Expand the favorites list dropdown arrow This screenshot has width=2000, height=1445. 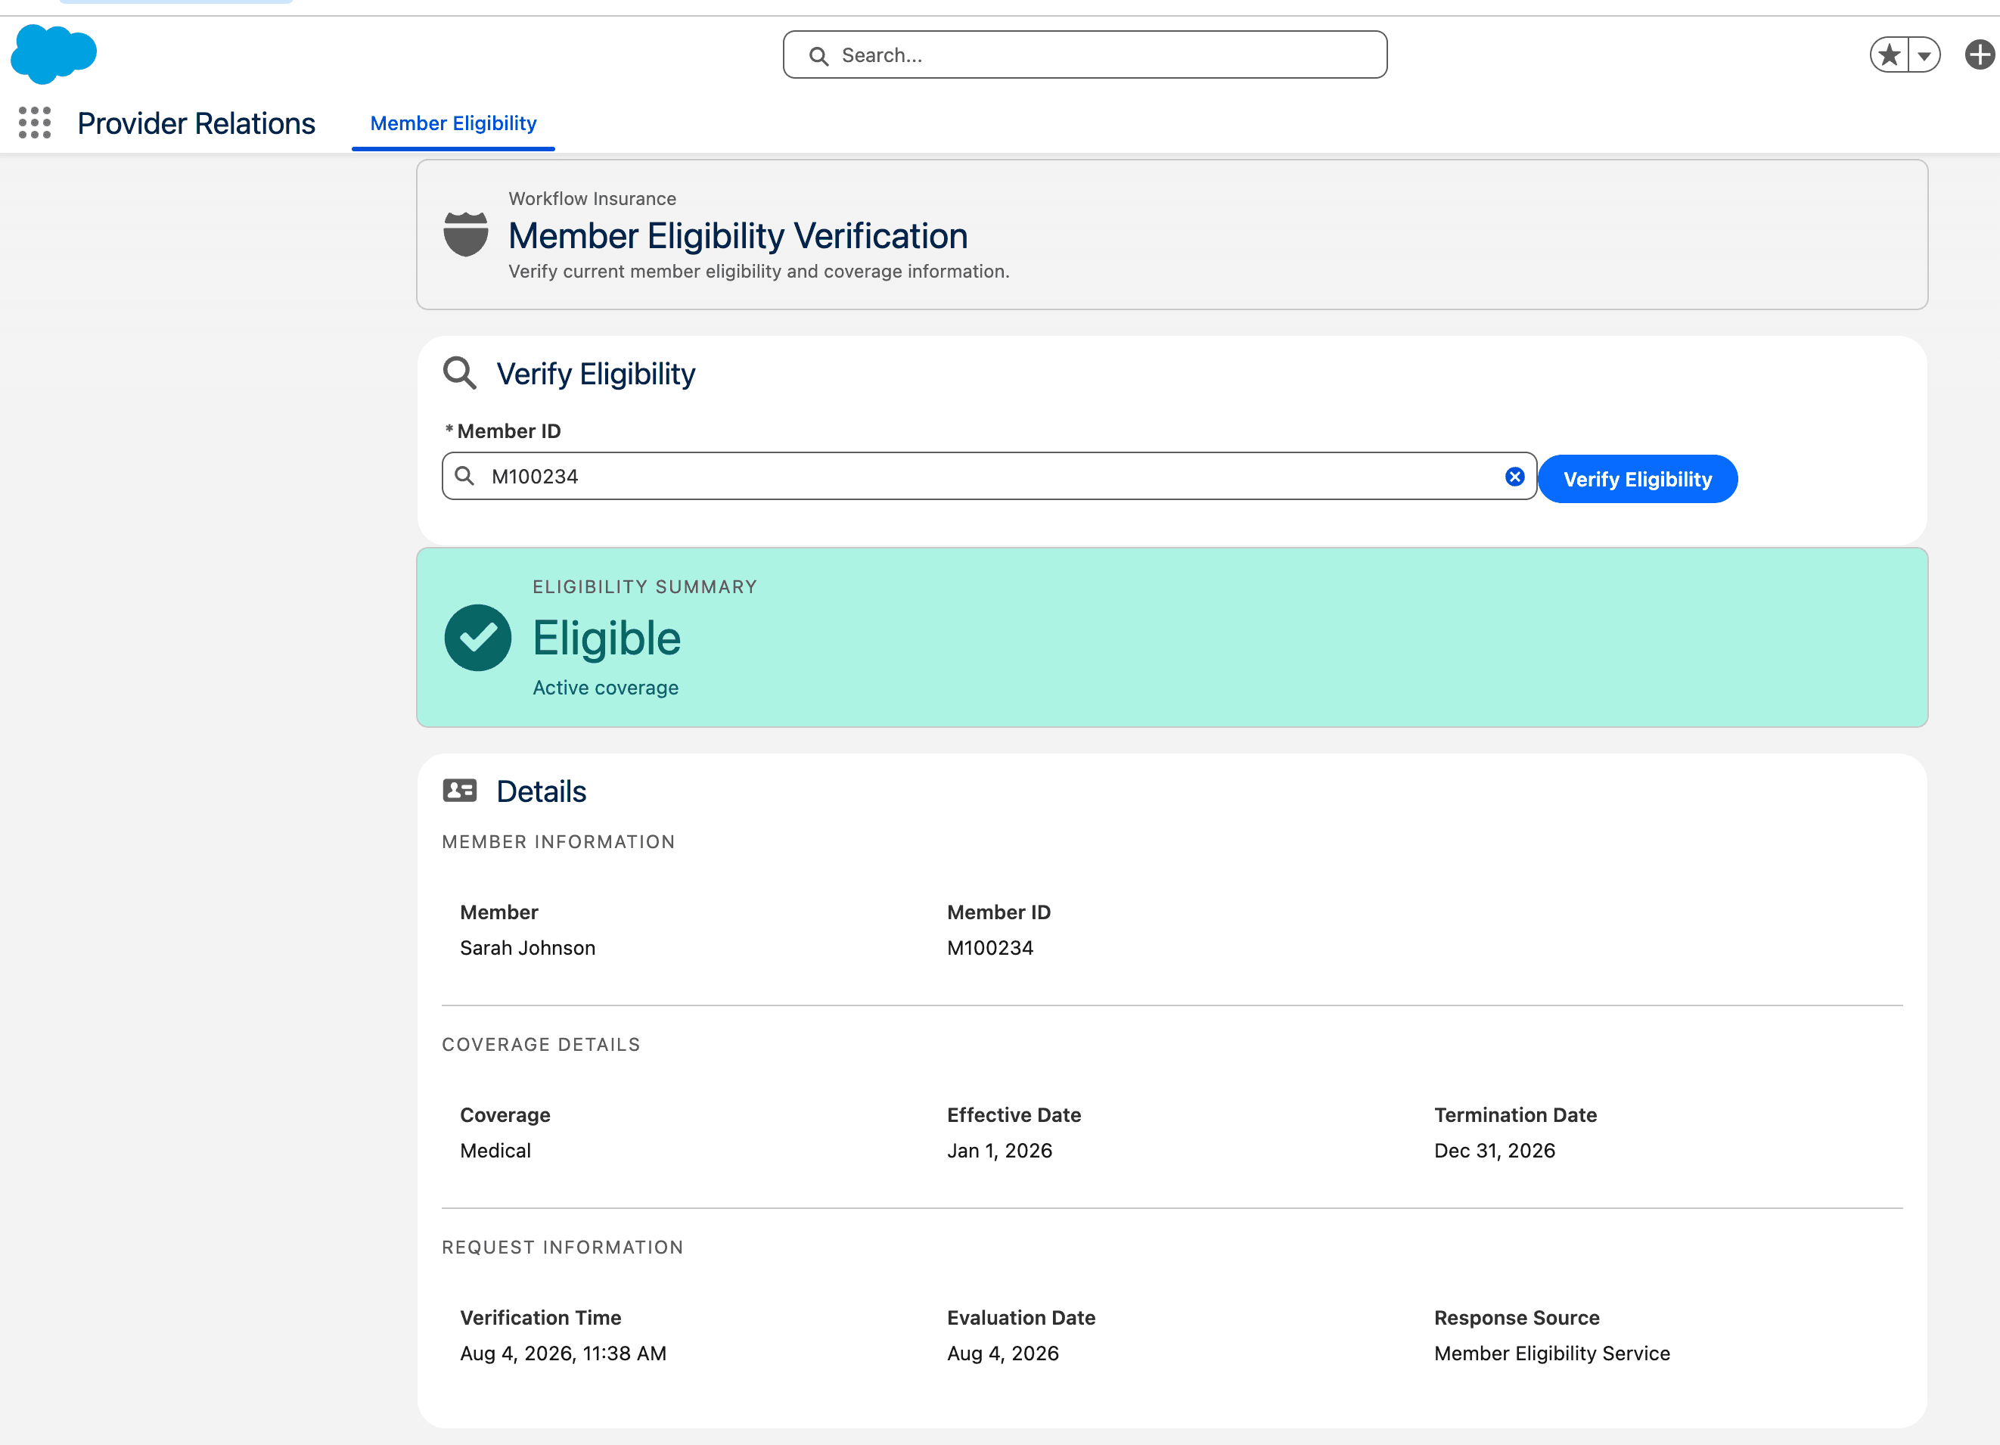tap(1924, 54)
